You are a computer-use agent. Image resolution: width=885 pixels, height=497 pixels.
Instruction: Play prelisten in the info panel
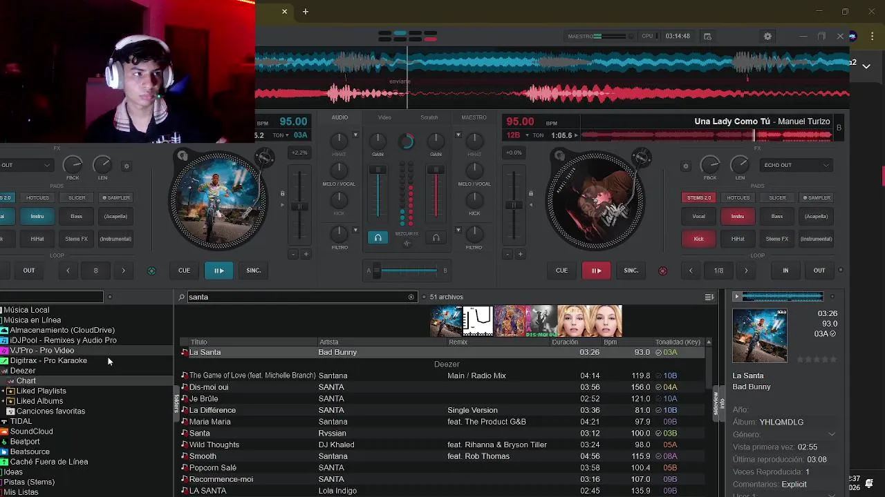click(736, 297)
